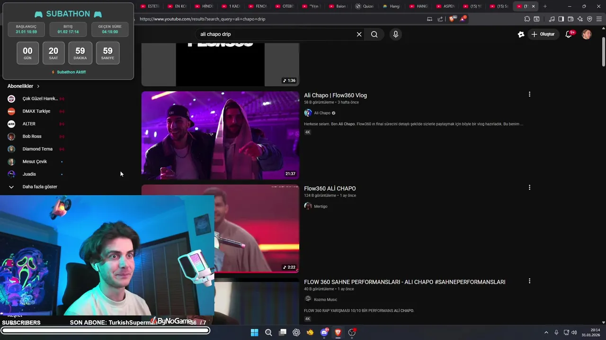Open YouTube notifications bell
This screenshot has width=606, height=340.
click(569, 34)
